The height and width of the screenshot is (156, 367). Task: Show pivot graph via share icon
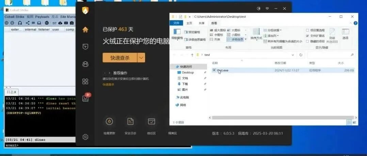coord(28,23)
